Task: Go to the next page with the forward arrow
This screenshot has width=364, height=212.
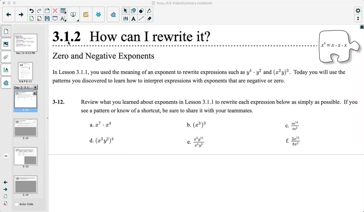Action: (21, 14)
